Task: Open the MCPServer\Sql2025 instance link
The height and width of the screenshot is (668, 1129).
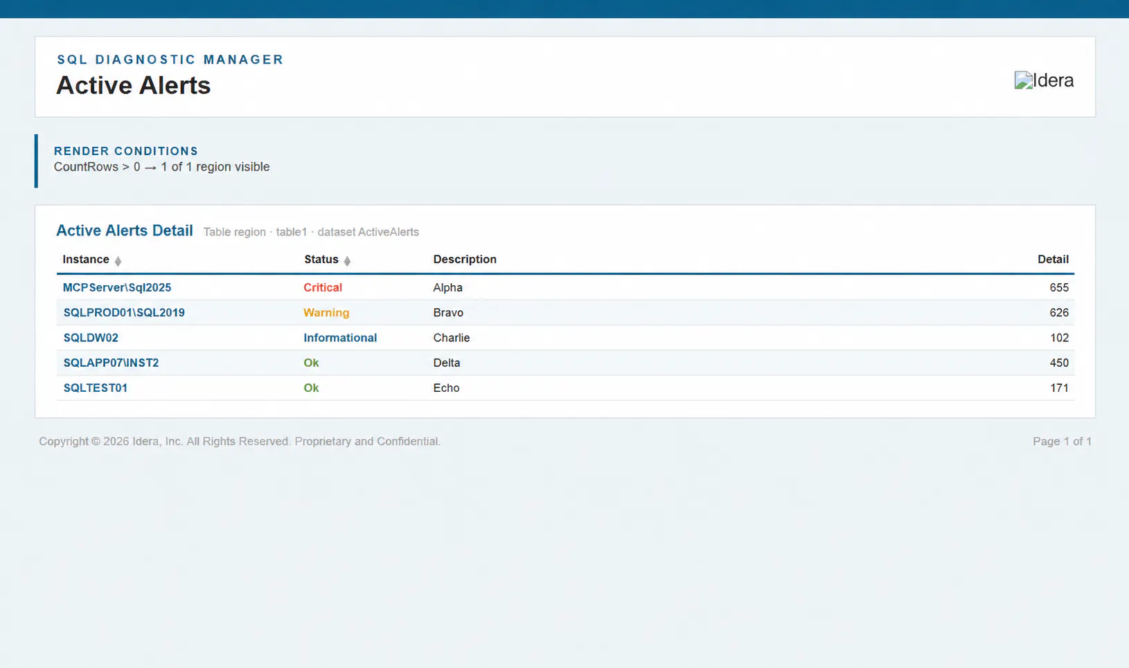Action: coord(117,287)
